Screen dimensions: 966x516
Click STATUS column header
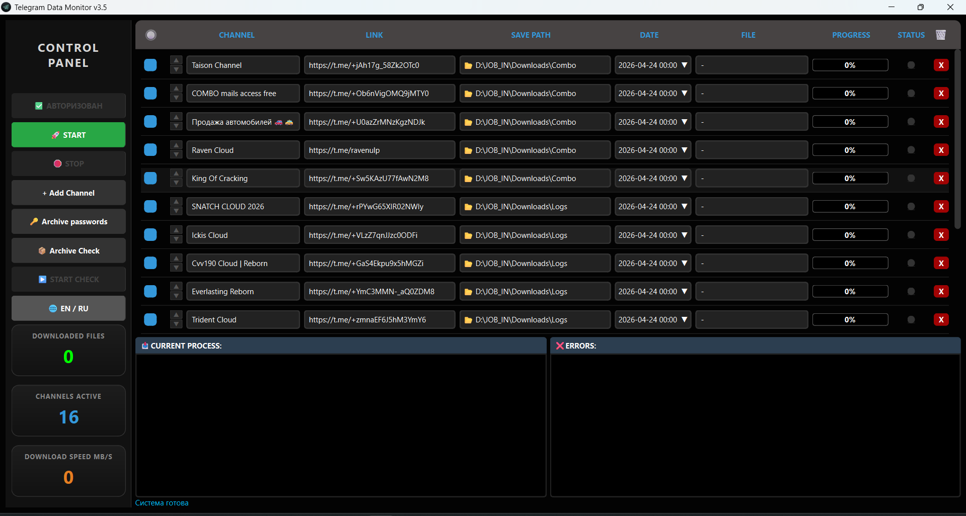click(x=911, y=35)
